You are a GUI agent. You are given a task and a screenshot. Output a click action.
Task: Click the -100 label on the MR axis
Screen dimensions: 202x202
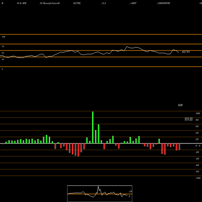pos(198,178)
